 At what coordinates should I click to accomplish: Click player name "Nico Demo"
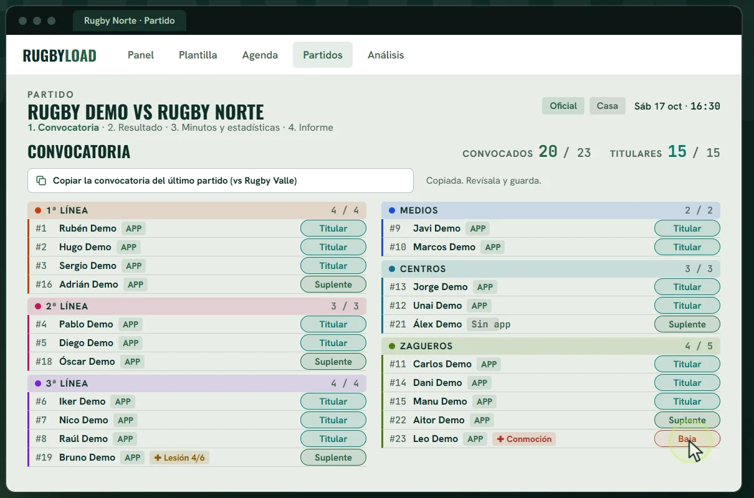84,420
